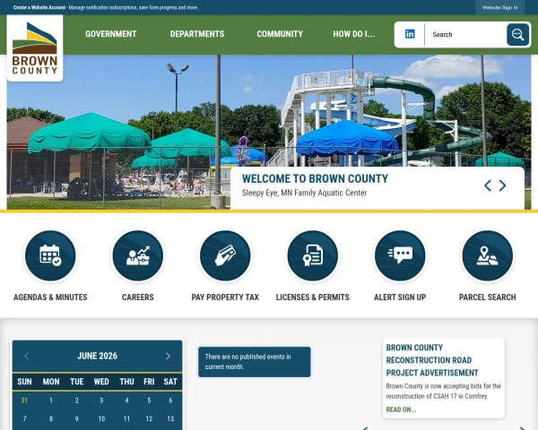Open the Community menu

280,34
